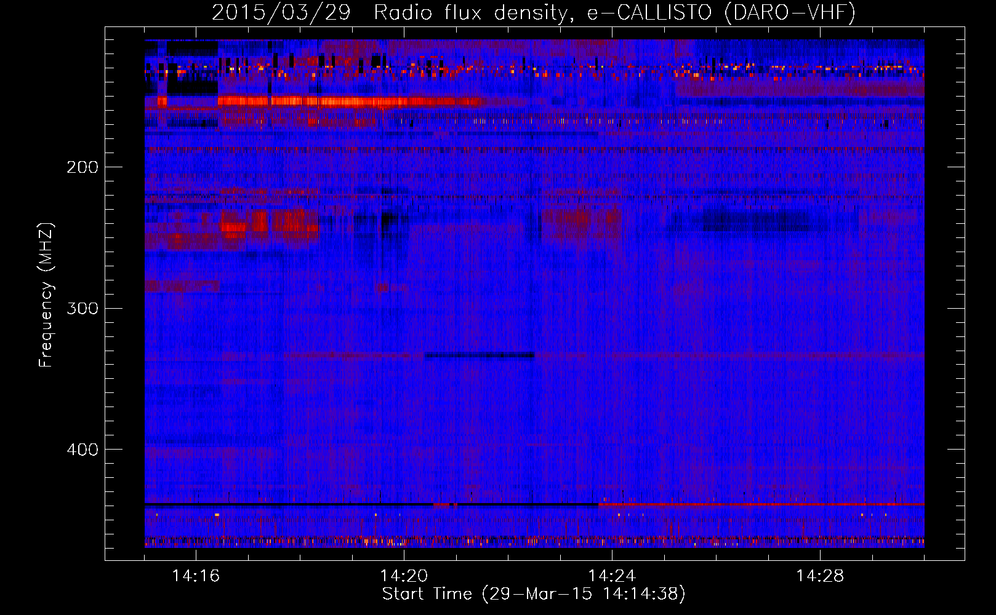Click the "14:16" time tick label
Image resolution: width=996 pixels, height=615 pixels.
pyautogui.click(x=196, y=576)
